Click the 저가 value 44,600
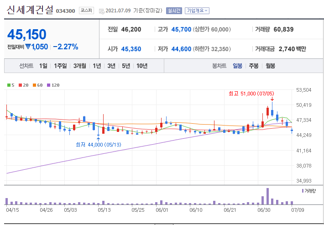Screen dimensions: 324x225 [x=181, y=49]
